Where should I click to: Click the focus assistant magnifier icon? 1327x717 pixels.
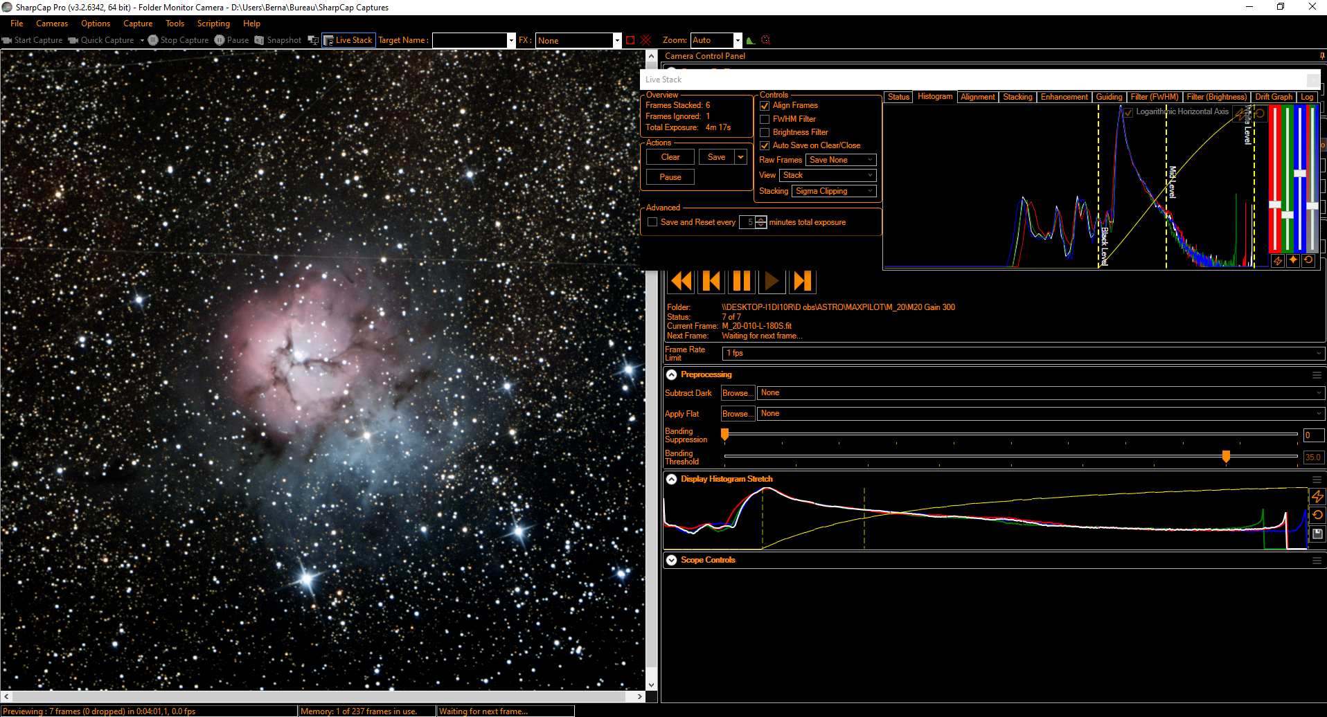point(765,40)
